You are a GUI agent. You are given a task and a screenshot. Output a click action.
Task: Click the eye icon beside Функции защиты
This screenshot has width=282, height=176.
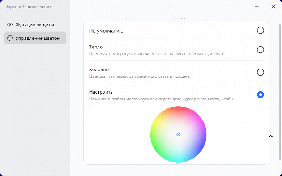click(10, 25)
